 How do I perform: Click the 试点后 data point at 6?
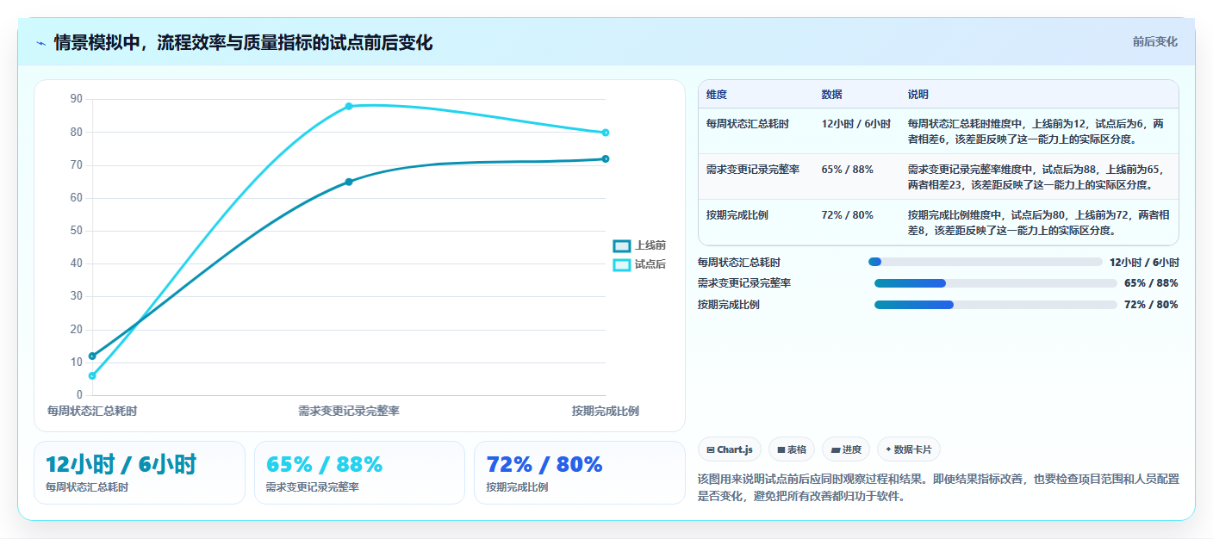pyautogui.click(x=92, y=375)
